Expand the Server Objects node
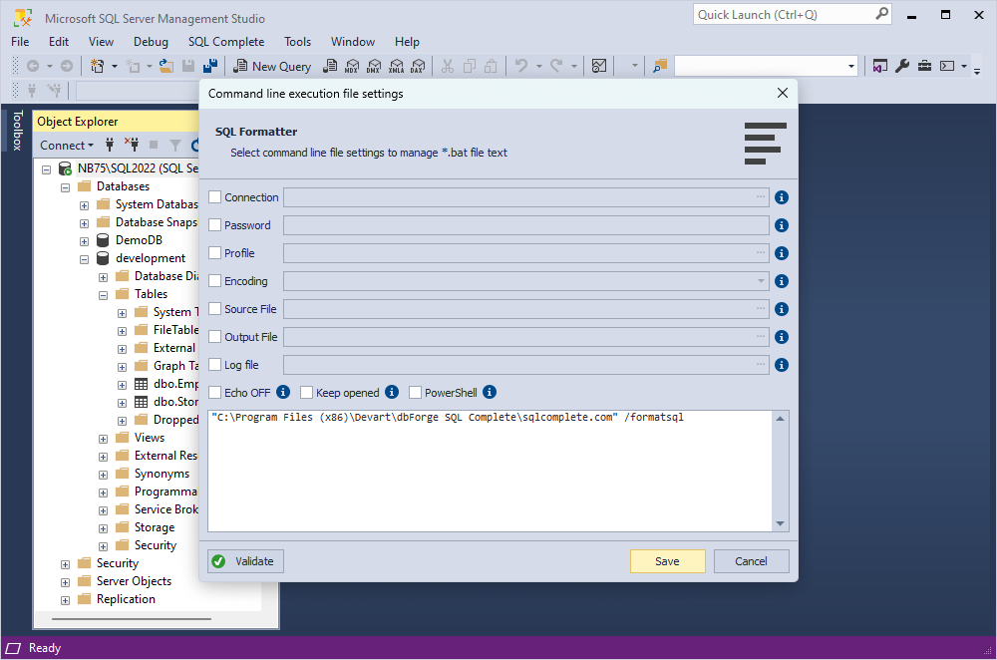This screenshot has height=660, width=997. click(65, 582)
